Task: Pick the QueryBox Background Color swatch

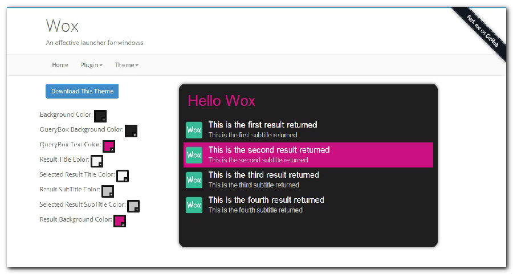Action: pyautogui.click(x=131, y=131)
